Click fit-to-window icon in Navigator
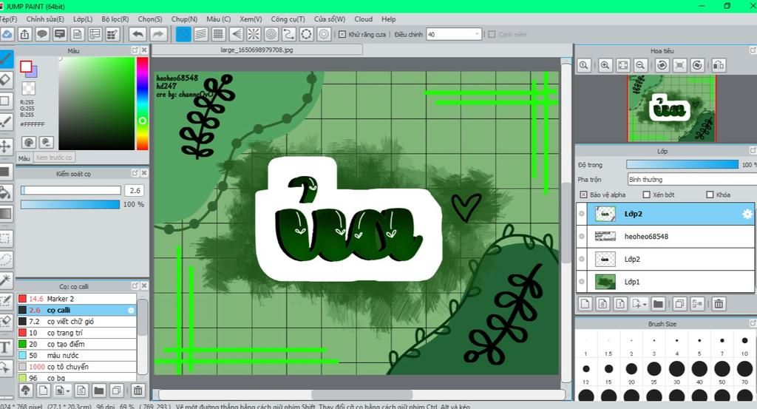This screenshot has height=409, width=757. tap(622, 65)
